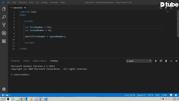Screen dimensions: 179x101
Task: Click the warnings count in status bar
Action: tap(8, 95)
